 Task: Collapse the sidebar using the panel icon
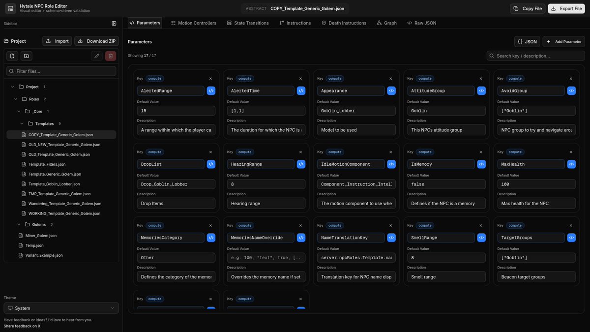tap(114, 23)
